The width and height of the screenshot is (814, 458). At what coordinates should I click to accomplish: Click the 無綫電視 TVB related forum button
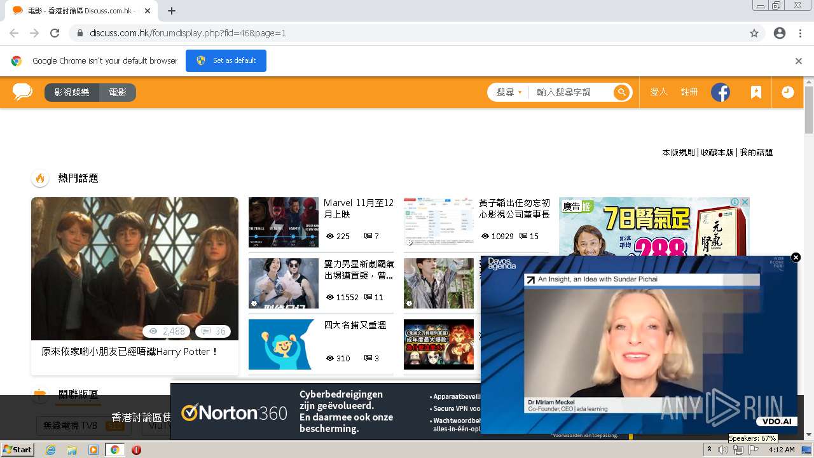click(x=83, y=426)
